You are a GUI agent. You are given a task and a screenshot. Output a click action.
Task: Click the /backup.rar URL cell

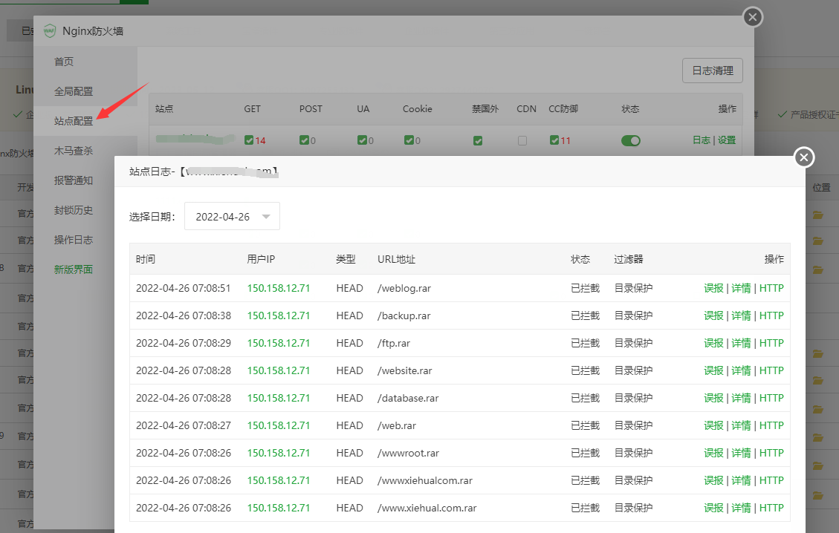tap(404, 315)
